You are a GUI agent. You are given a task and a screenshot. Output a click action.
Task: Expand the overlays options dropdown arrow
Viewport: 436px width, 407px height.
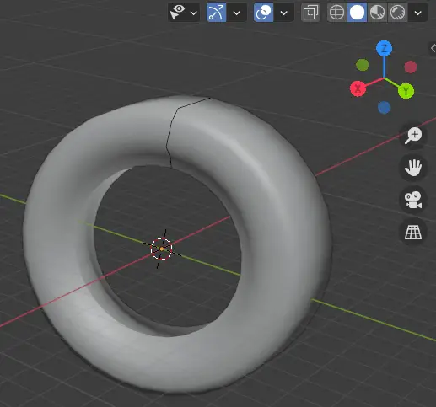point(284,13)
